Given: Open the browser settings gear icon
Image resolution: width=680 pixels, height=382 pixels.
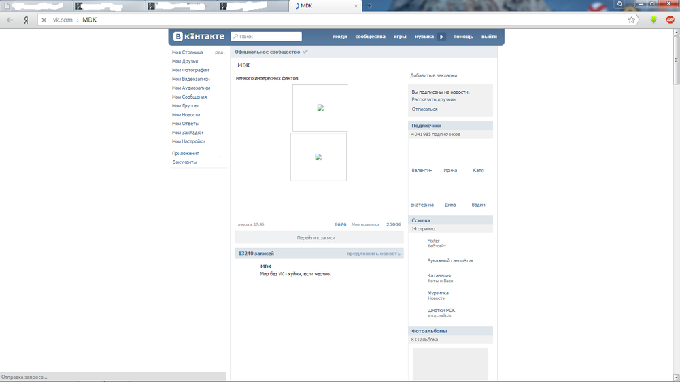Looking at the screenshot, I should 619,4.
